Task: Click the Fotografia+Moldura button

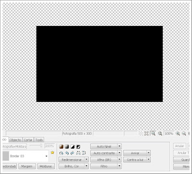Action: click(x=14, y=147)
